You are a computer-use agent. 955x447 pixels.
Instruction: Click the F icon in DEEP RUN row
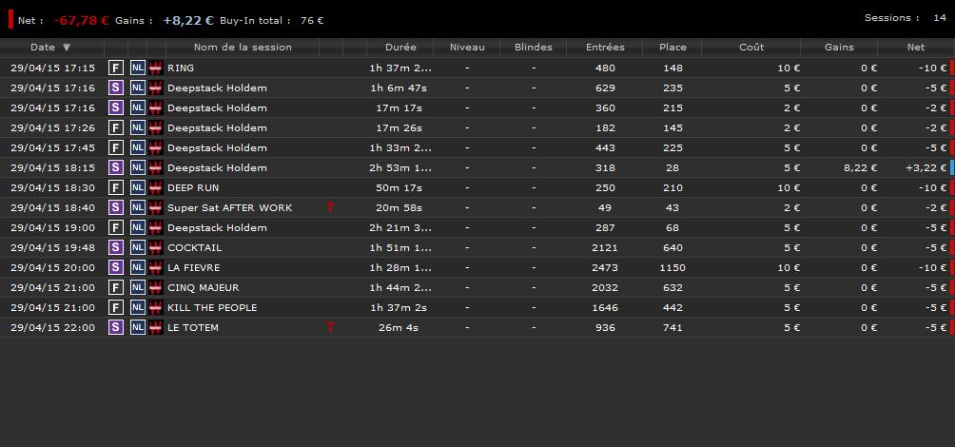(x=116, y=187)
